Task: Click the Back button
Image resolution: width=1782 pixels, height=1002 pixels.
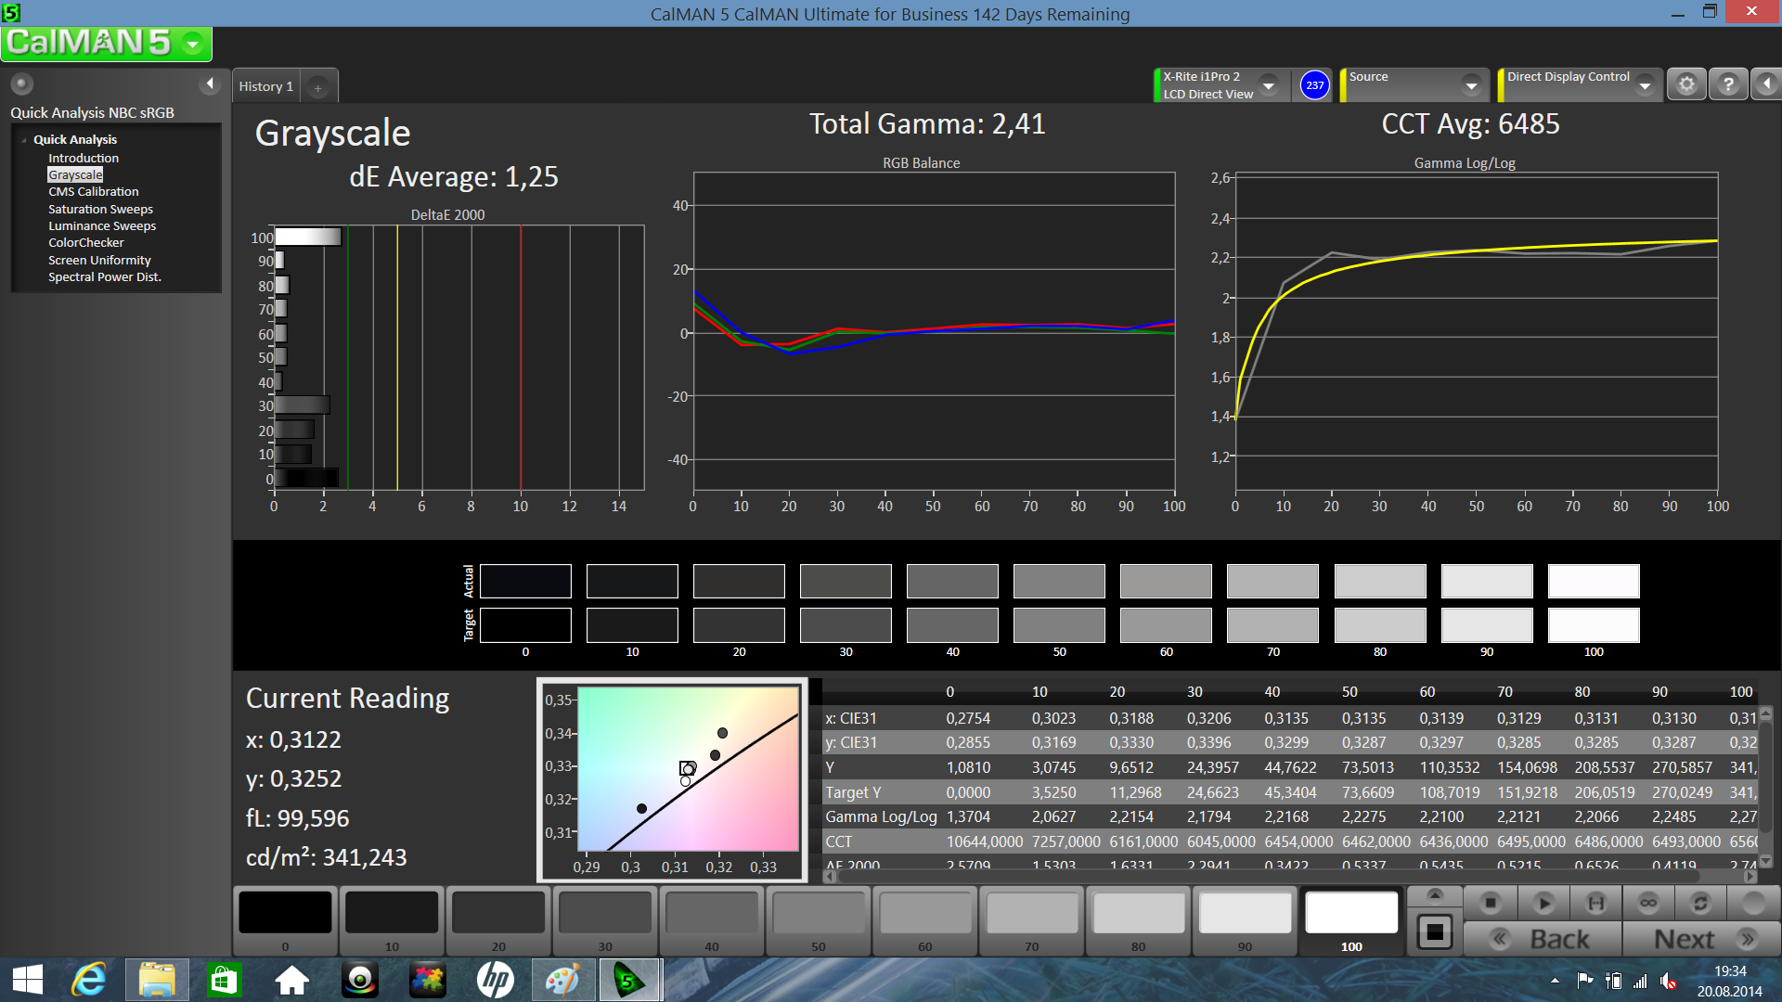Action: point(1543,939)
